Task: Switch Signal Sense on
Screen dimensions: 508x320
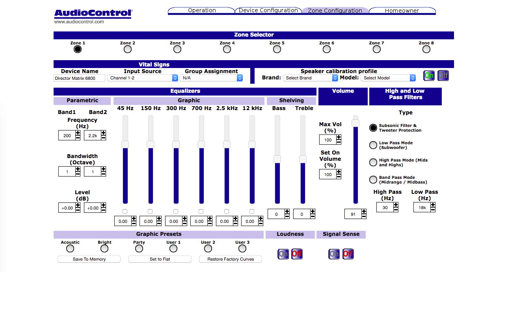Action: click(x=334, y=254)
